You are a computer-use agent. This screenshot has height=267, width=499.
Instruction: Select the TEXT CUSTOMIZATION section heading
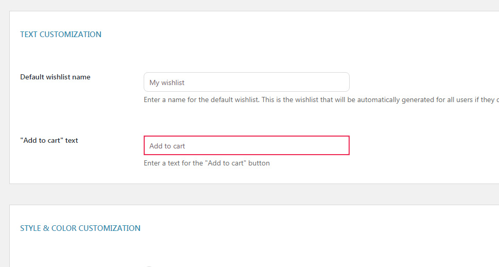point(61,35)
